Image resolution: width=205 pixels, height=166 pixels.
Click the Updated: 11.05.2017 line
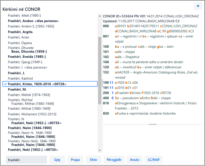(x=141, y=21)
